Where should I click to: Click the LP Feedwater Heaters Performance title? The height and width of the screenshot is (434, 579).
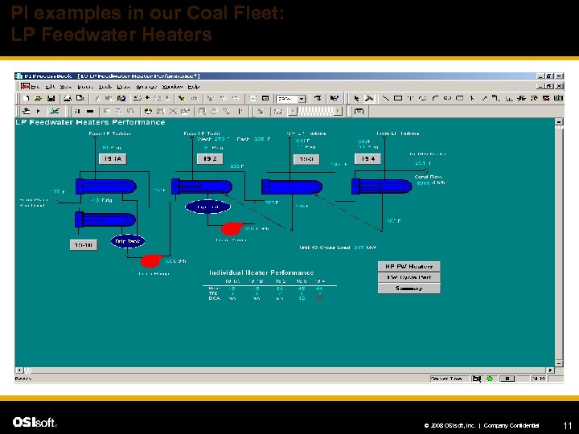click(90, 122)
